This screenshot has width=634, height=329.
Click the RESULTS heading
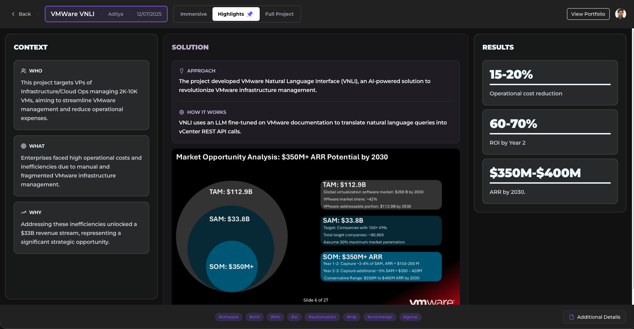click(x=498, y=47)
